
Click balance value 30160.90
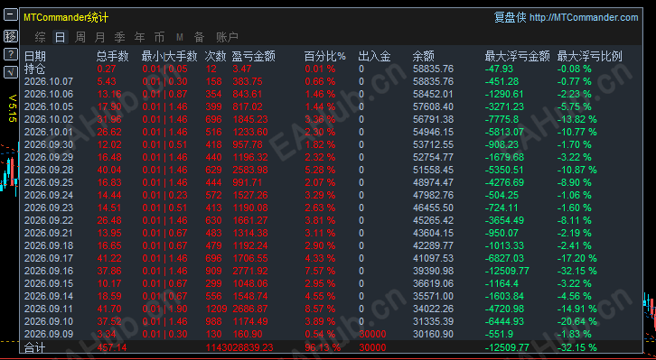(433, 334)
